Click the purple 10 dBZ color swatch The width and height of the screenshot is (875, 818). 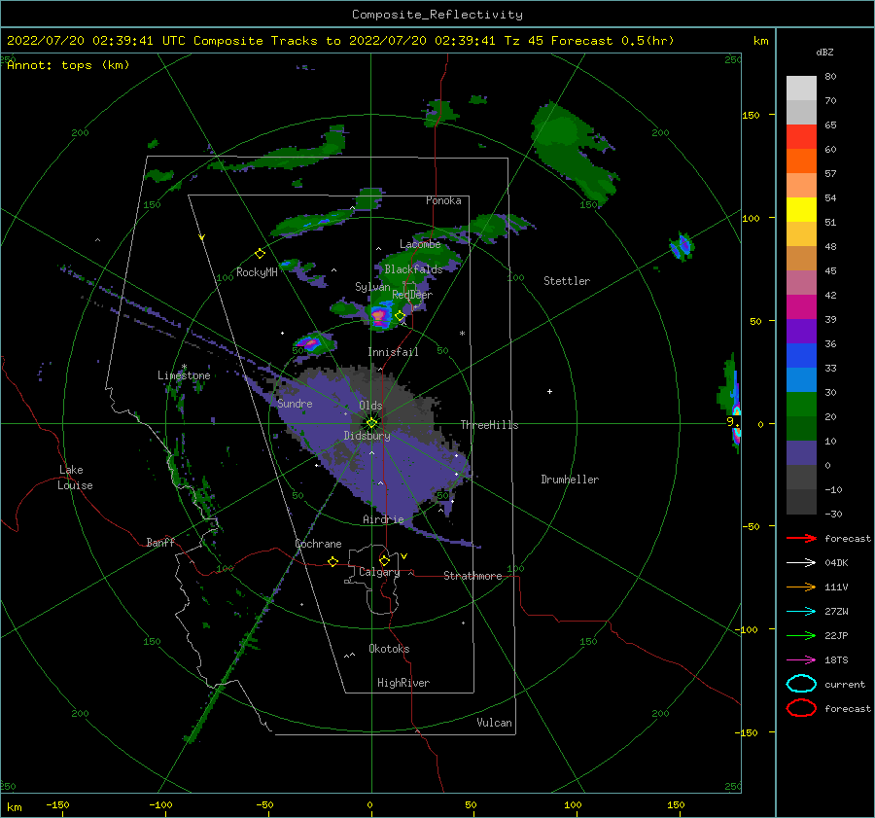(x=801, y=453)
